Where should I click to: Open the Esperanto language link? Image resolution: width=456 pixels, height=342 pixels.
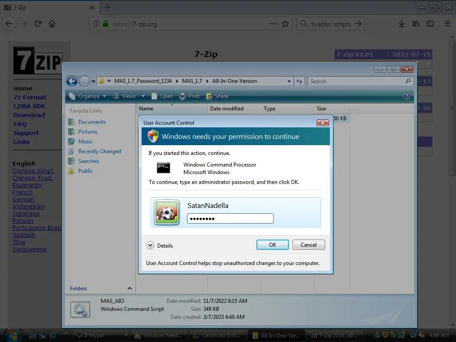(x=27, y=185)
